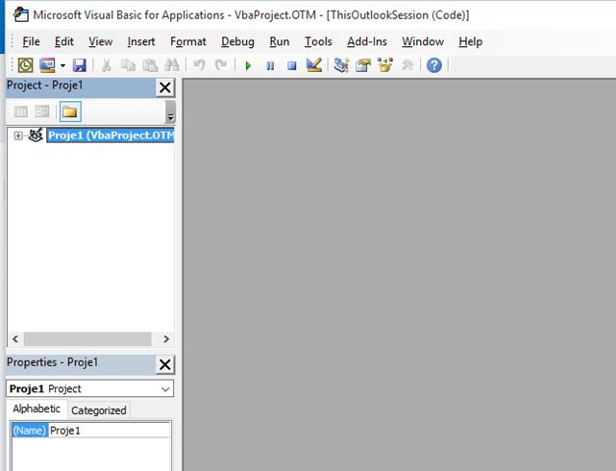Switch to the Categorized tab
This screenshot has height=471, width=616.
99,410
